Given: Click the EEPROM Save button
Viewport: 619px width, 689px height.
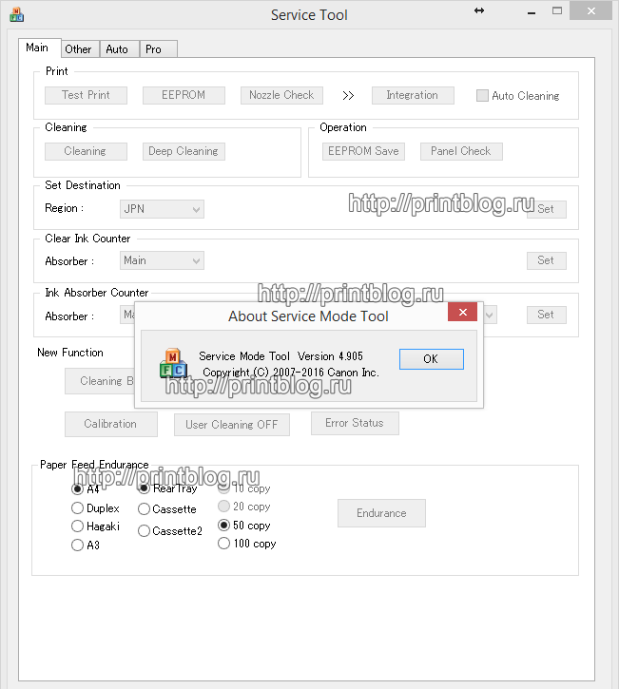Looking at the screenshot, I should (x=363, y=151).
